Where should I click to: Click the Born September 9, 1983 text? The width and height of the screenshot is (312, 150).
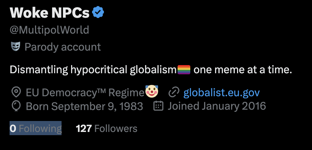pyautogui.click(x=84, y=106)
